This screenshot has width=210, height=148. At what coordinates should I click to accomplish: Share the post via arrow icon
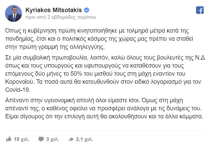(x=71, y=139)
